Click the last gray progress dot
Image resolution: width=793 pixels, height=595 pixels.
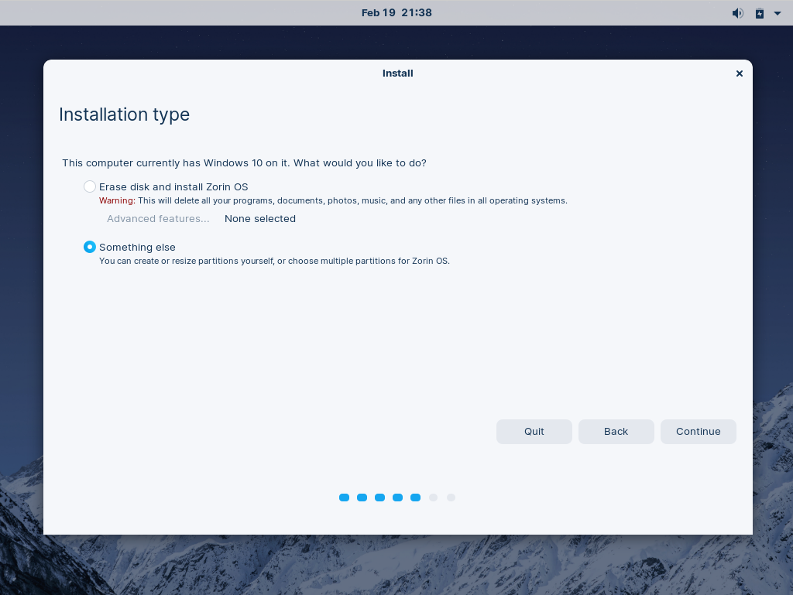coord(451,498)
